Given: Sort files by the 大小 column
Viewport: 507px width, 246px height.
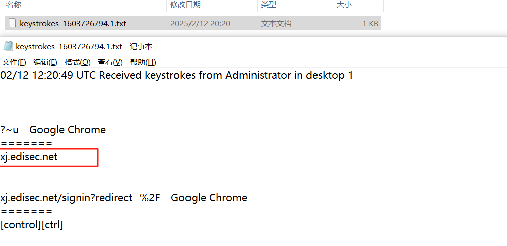Looking at the screenshot, I should pos(344,5).
